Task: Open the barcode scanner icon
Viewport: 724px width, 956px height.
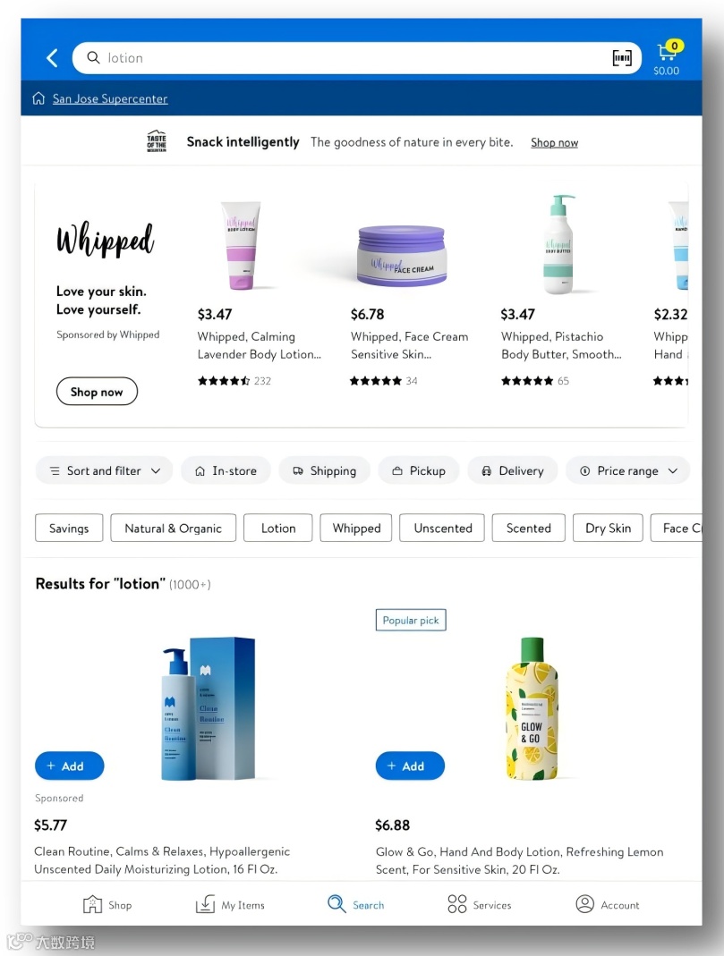Action: [x=621, y=58]
